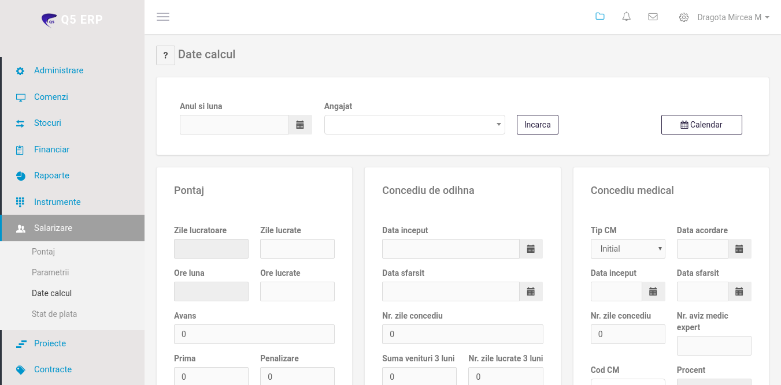Click the question mark help button
Image resolution: width=781 pixels, height=385 pixels.
point(165,55)
